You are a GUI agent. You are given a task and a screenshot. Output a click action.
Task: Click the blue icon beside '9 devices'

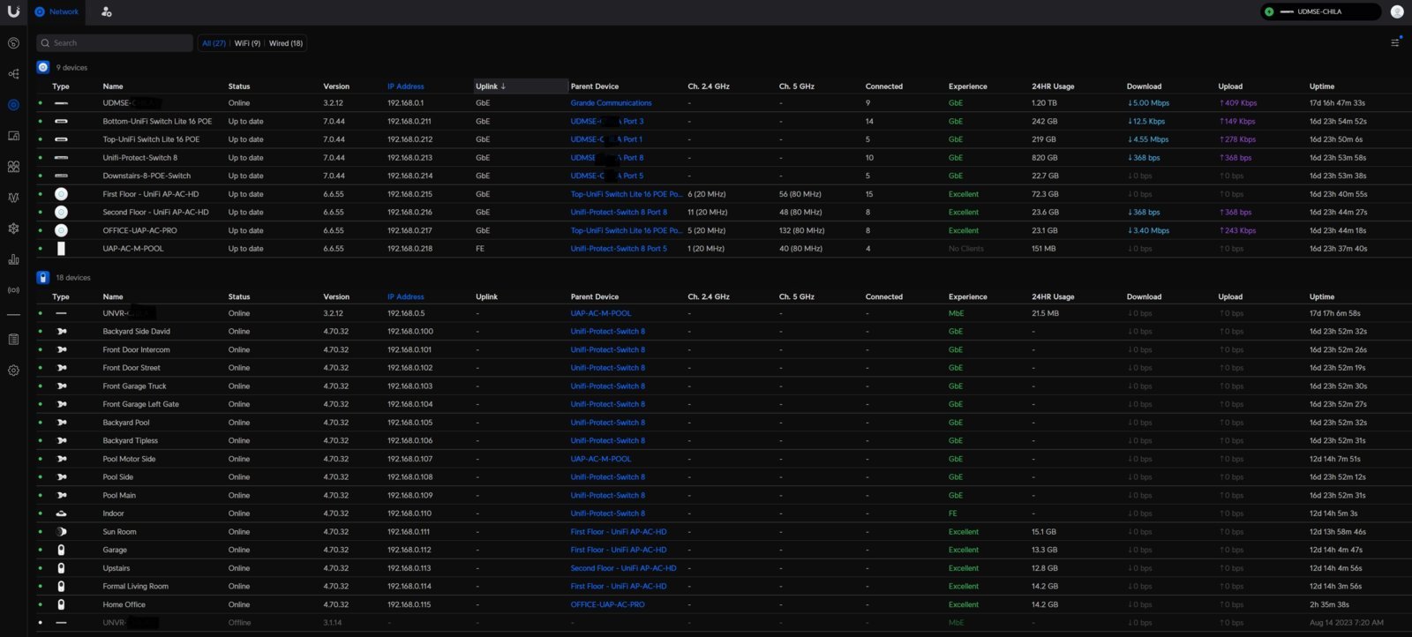coord(42,67)
